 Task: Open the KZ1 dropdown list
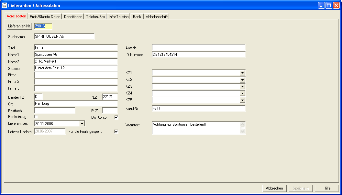point(242,73)
